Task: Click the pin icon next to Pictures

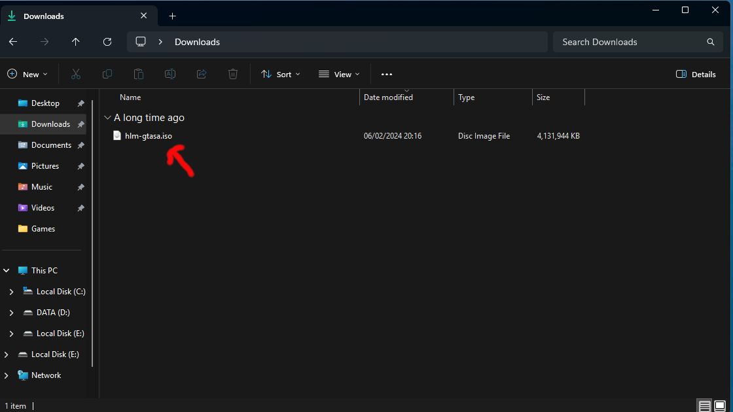Action: 81,166
